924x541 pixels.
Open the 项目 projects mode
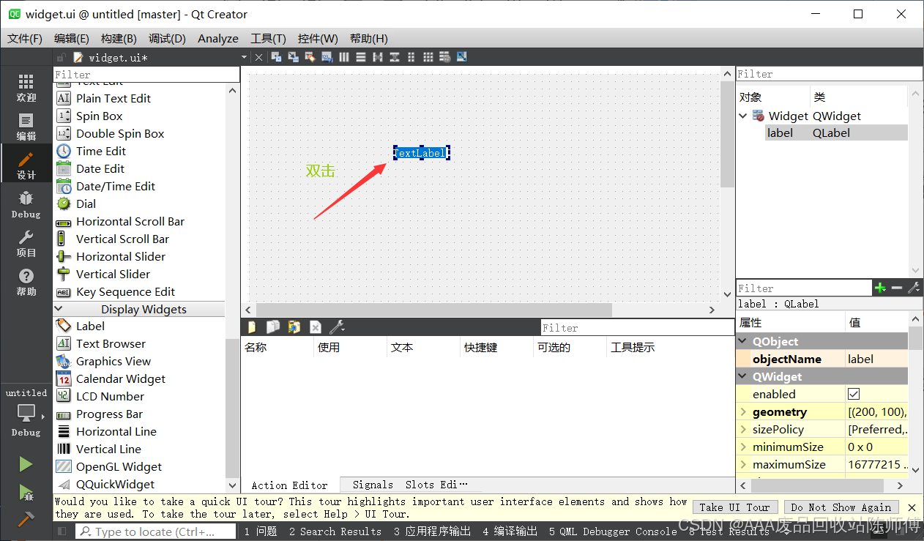[x=26, y=243]
